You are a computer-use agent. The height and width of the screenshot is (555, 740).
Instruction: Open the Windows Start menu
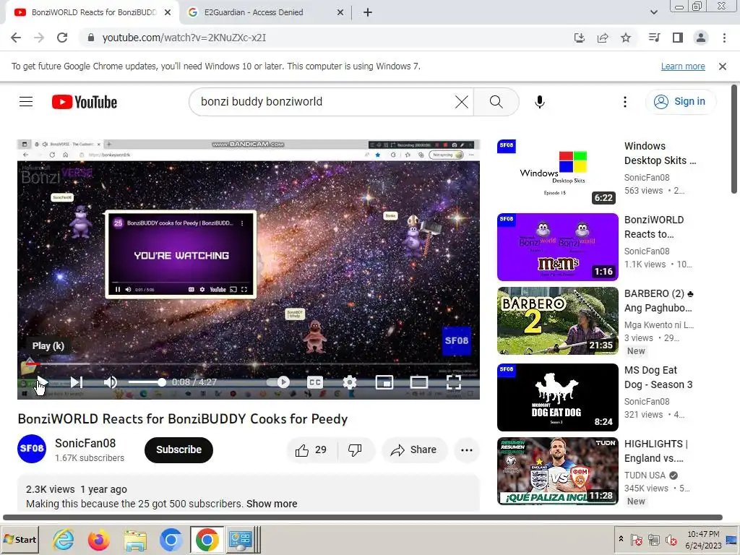[20, 539]
